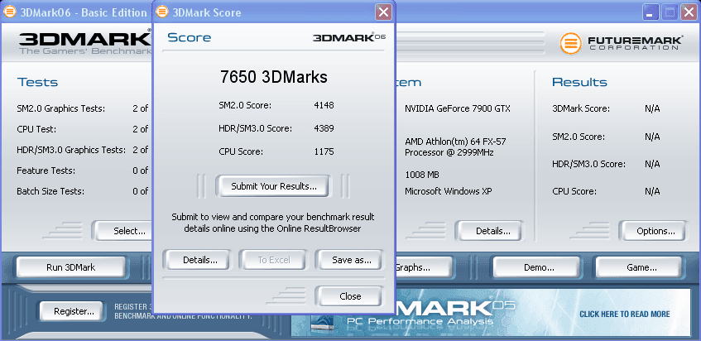The image size is (701, 341).
Task: Click the CPU Score value 1175
Action: 324,151
